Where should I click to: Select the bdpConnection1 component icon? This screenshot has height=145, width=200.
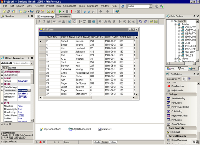[41, 129]
